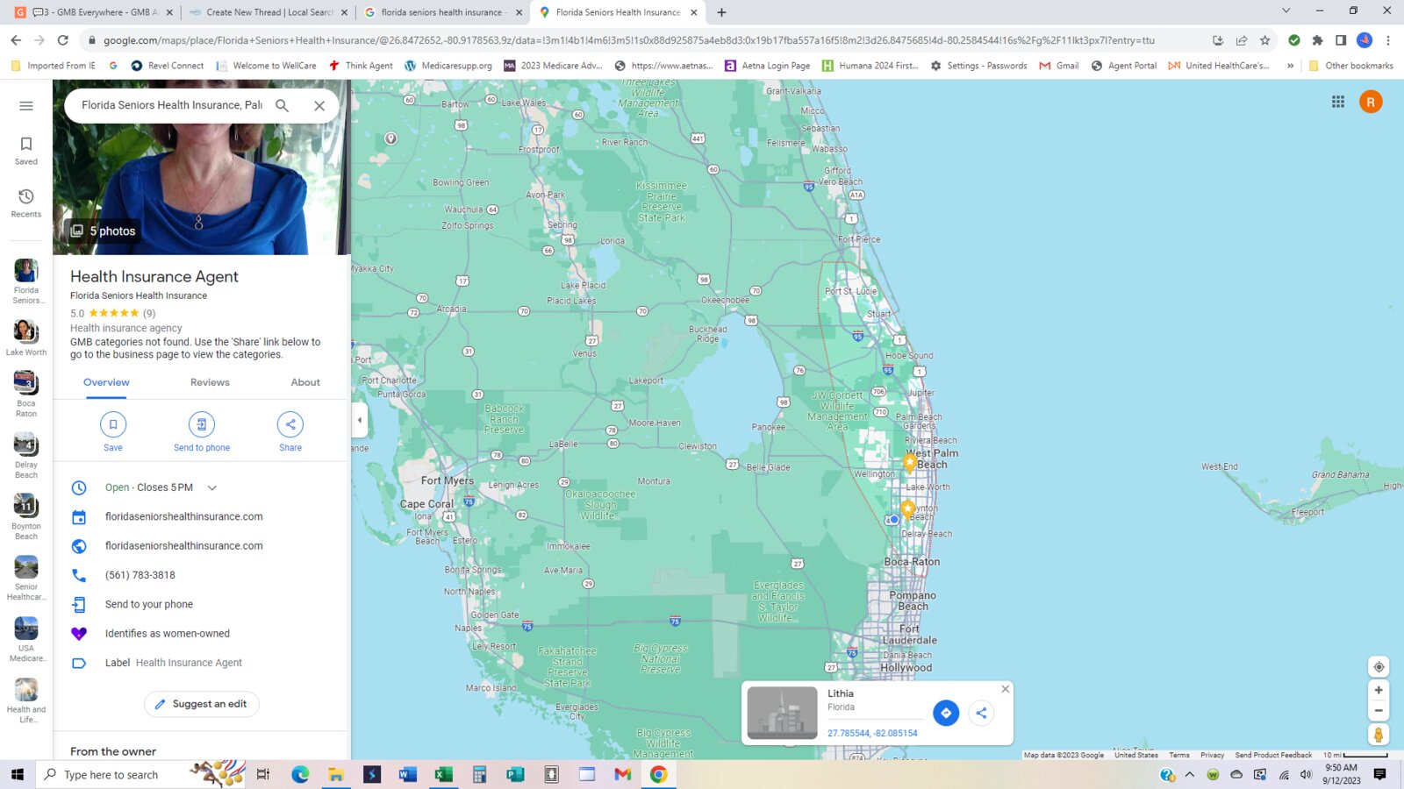Click the search magnifier in Maps
This screenshot has height=789, width=1404.
[282, 105]
